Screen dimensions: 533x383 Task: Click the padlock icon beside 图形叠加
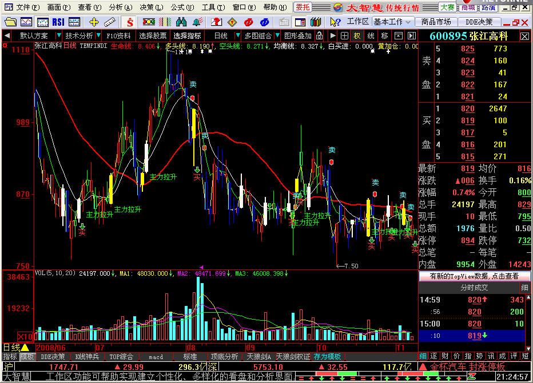(x=320, y=35)
